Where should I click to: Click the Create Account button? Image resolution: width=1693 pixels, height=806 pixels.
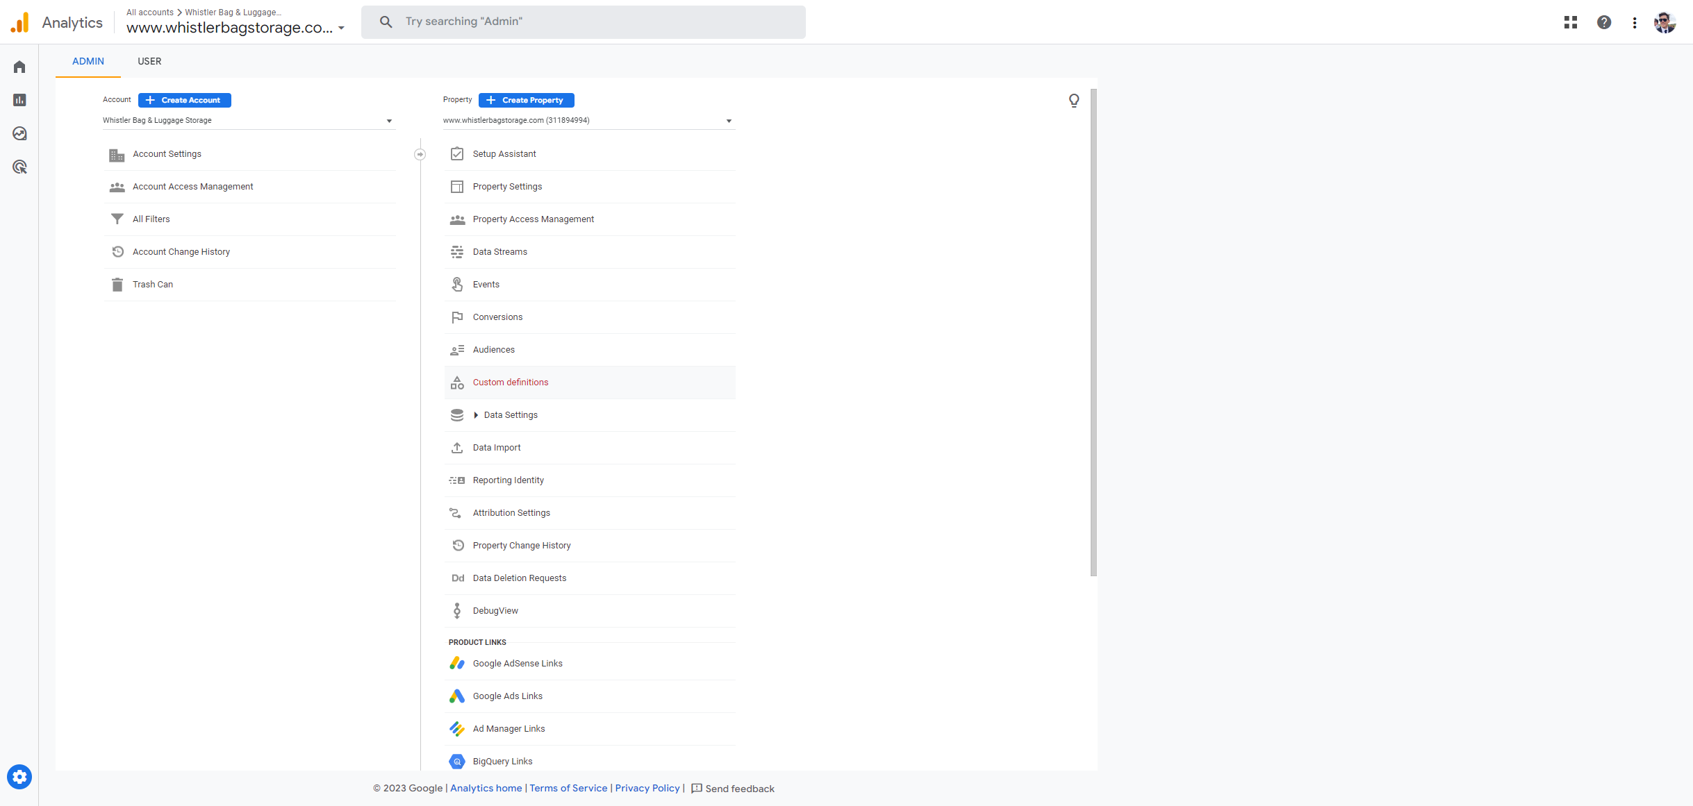185,100
